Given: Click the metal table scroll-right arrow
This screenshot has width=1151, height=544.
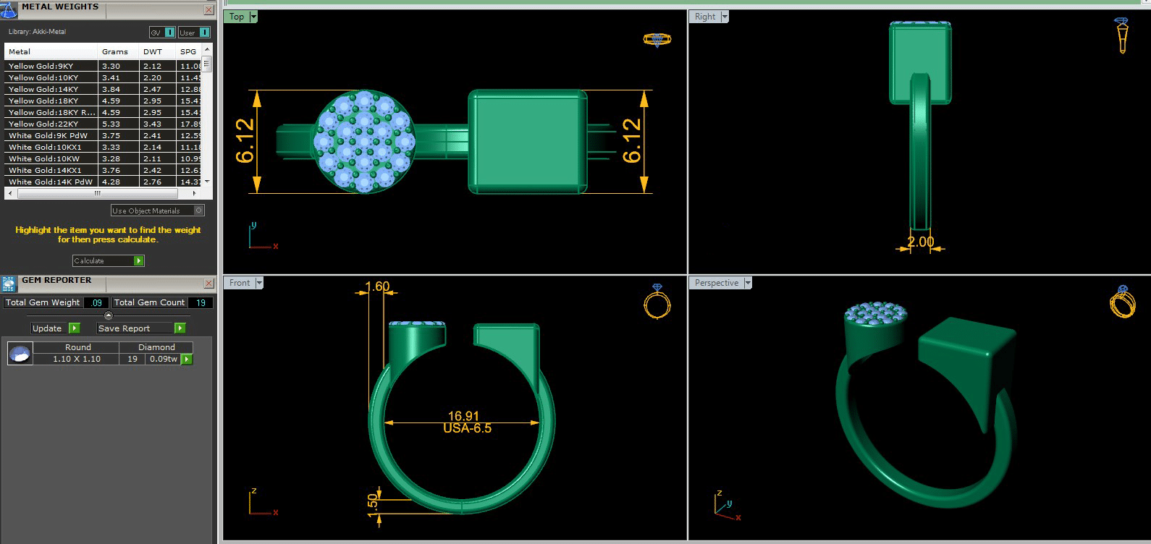Looking at the screenshot, I should point(194,194).
